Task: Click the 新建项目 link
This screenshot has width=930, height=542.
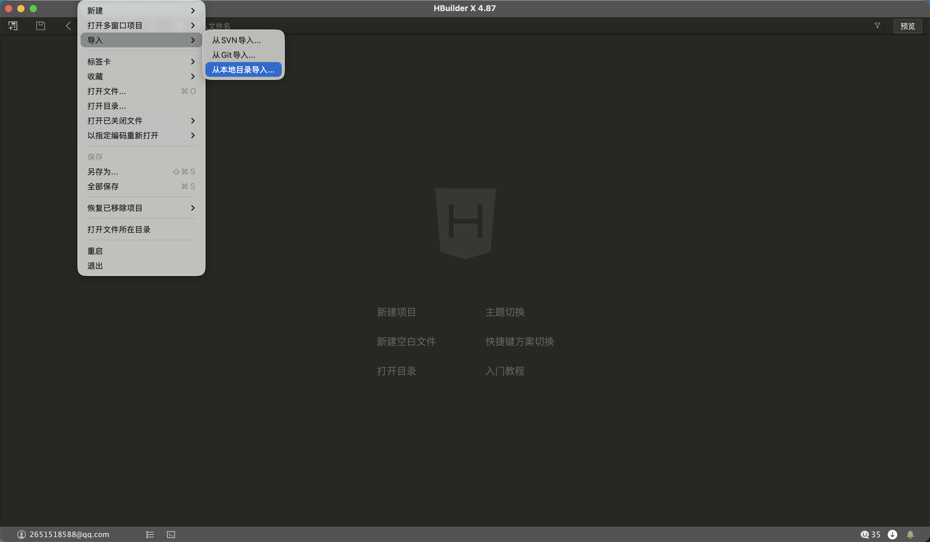Action: coord(396,312)
